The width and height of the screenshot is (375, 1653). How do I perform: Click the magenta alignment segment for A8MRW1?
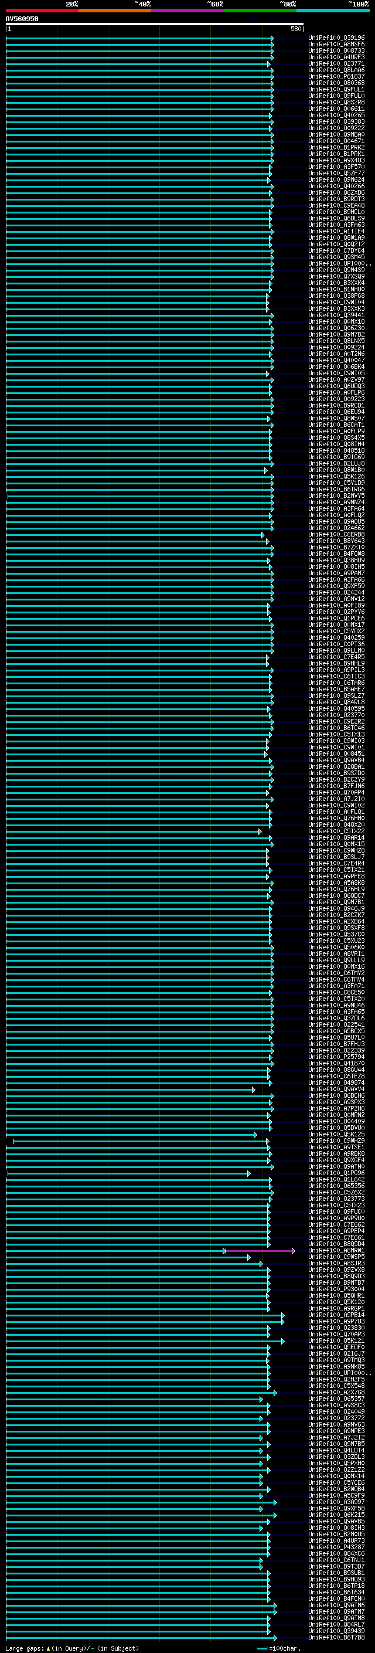(x=259, y=1251)
